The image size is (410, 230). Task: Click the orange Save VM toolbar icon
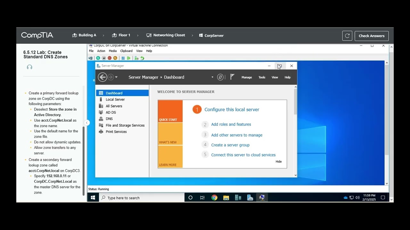(x=115, y=58)
